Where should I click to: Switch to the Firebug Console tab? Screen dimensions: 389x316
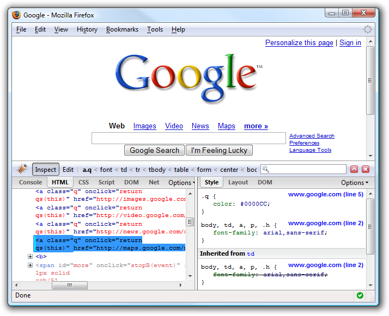[31, 183]
